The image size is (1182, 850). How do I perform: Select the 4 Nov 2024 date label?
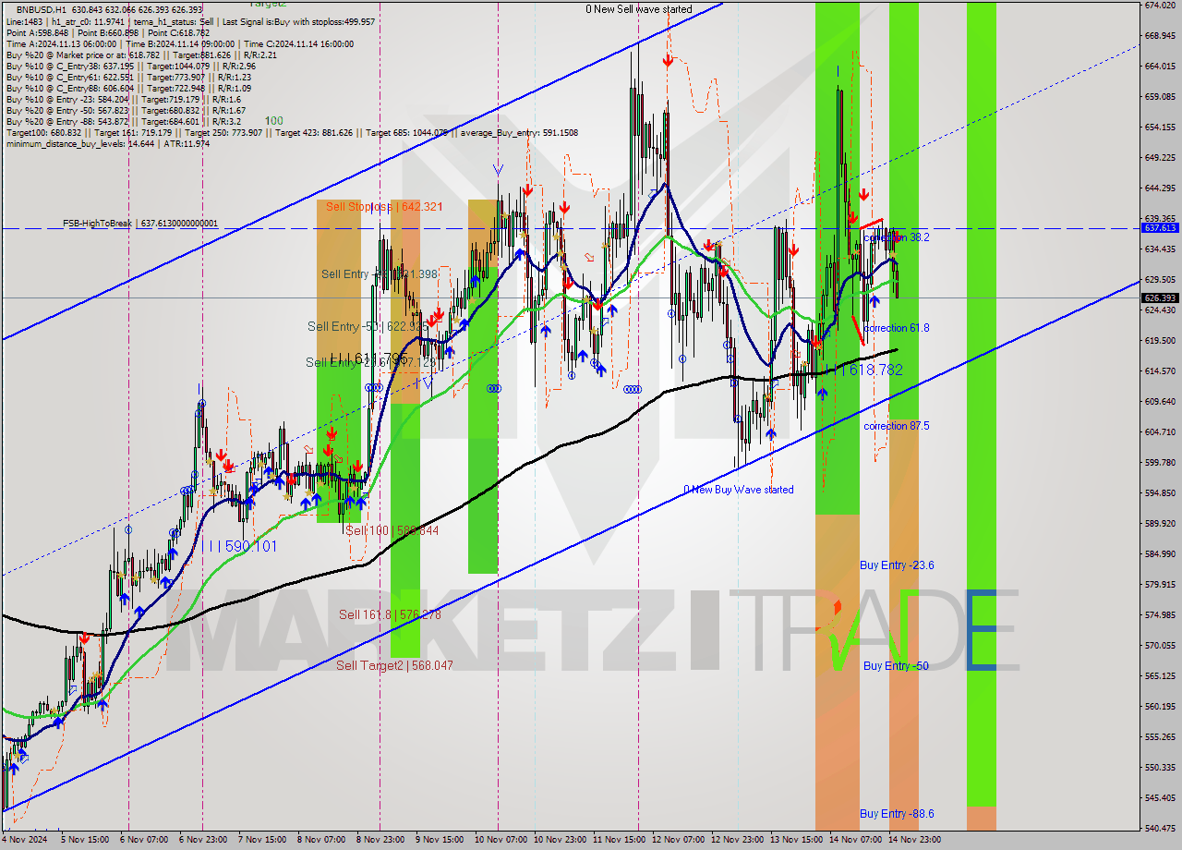pos(24,841)
